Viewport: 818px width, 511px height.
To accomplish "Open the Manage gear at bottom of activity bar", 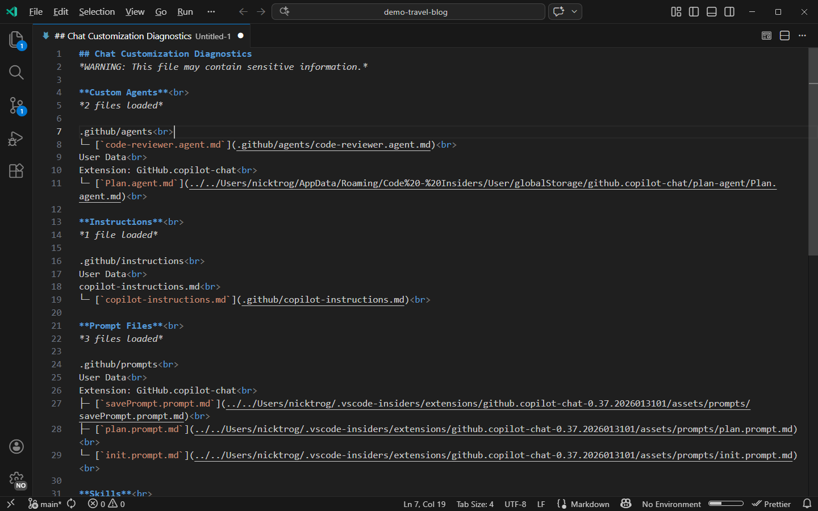I will point(16,480).
